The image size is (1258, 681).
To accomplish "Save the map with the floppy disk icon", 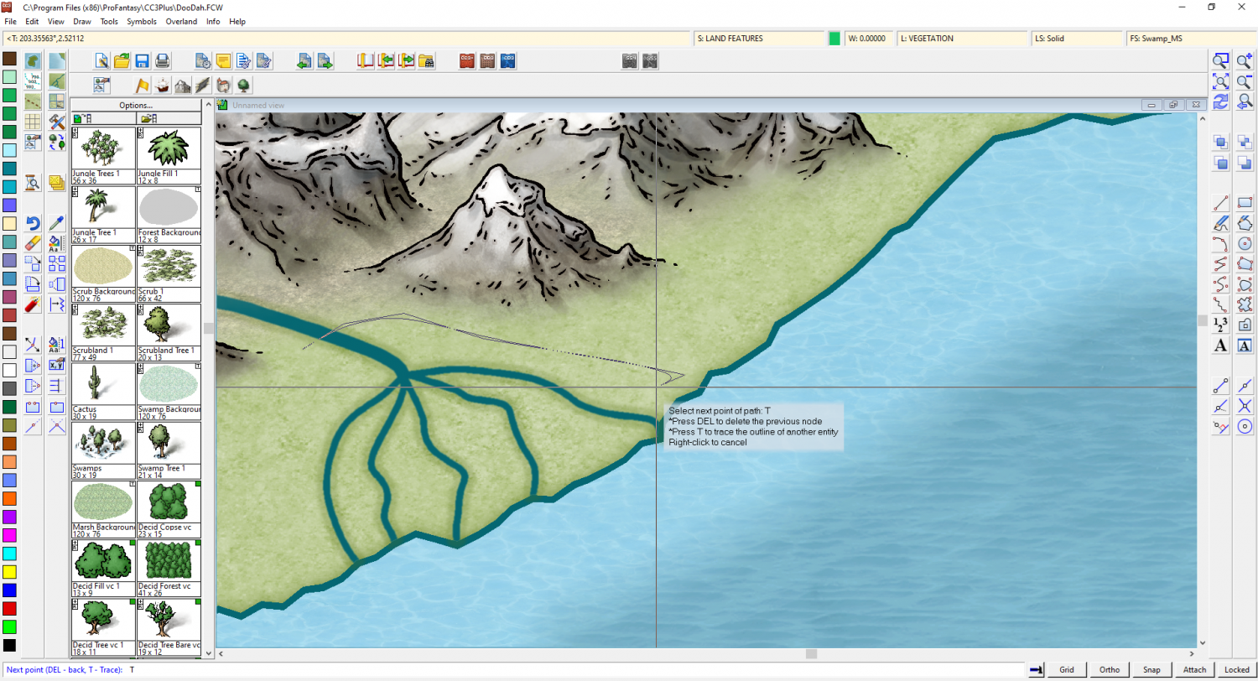I will (x=143, y=60).
